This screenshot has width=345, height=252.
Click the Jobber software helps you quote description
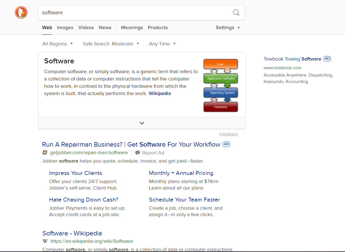pos(123,161)
